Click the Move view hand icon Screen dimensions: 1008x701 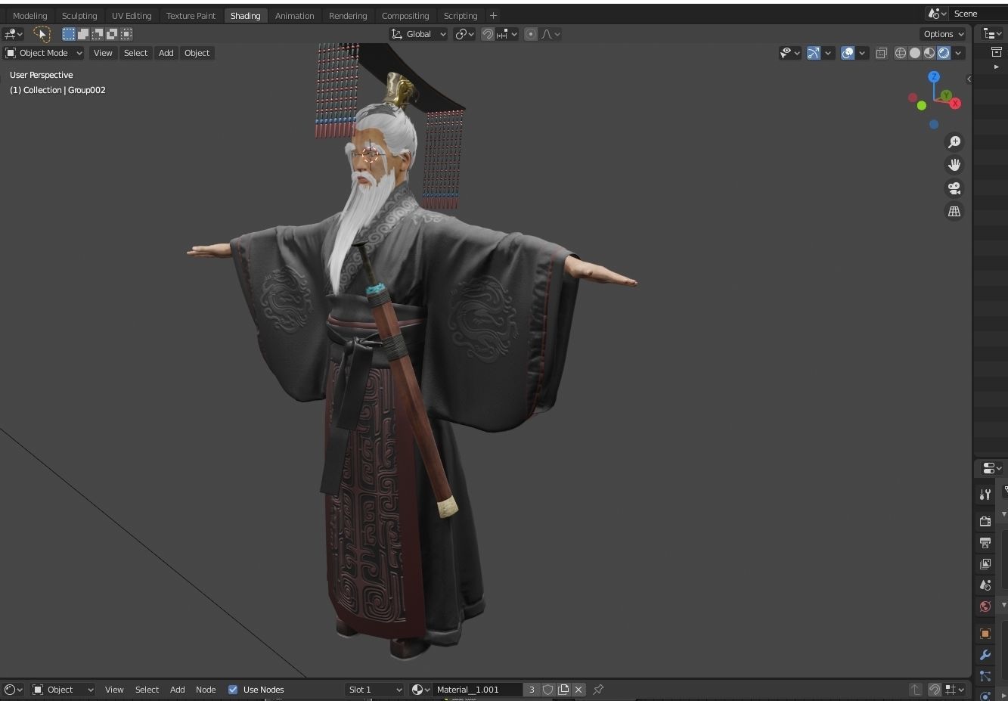(954, 165)
